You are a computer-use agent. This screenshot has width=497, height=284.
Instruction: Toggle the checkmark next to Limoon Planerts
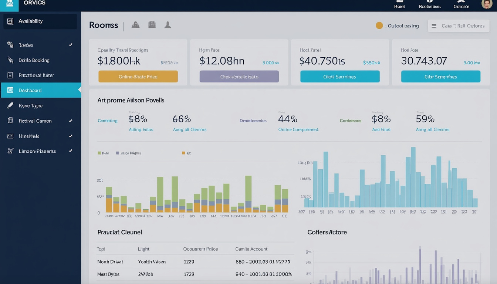[71, 151]
